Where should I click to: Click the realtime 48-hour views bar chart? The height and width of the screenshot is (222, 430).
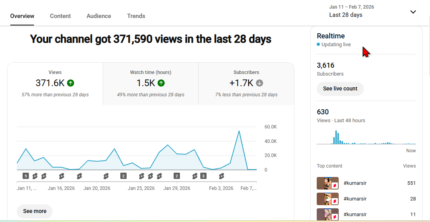pyautogui.click(x=366, y=138)
